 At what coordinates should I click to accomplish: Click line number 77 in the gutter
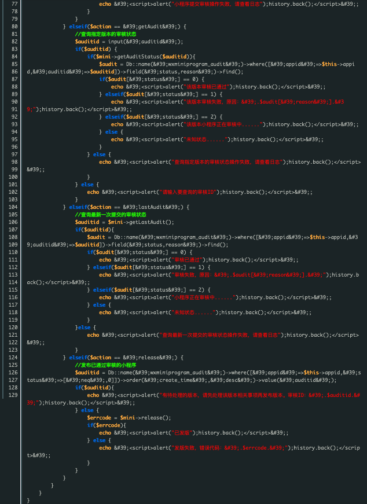click(14, 4)
